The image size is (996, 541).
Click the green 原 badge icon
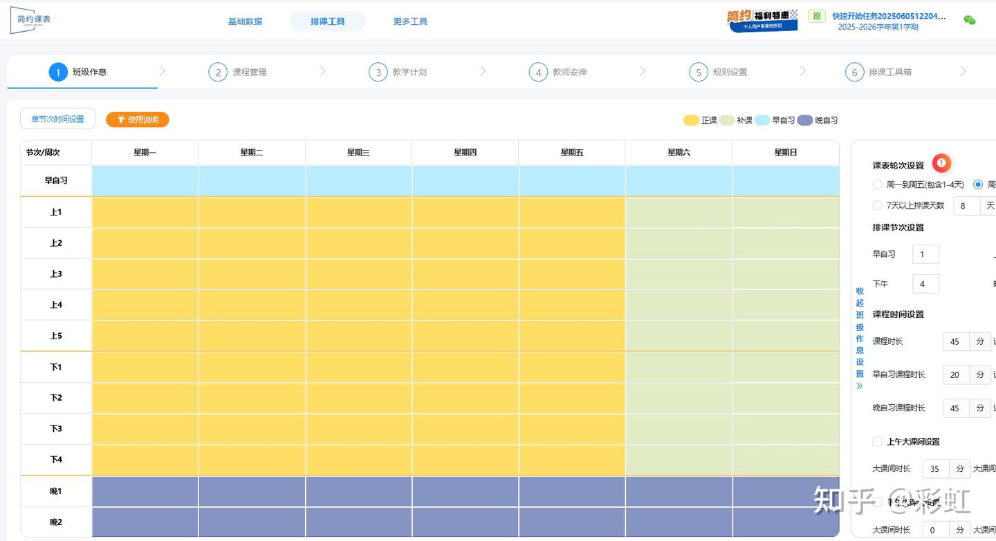(x=817, y=17)
